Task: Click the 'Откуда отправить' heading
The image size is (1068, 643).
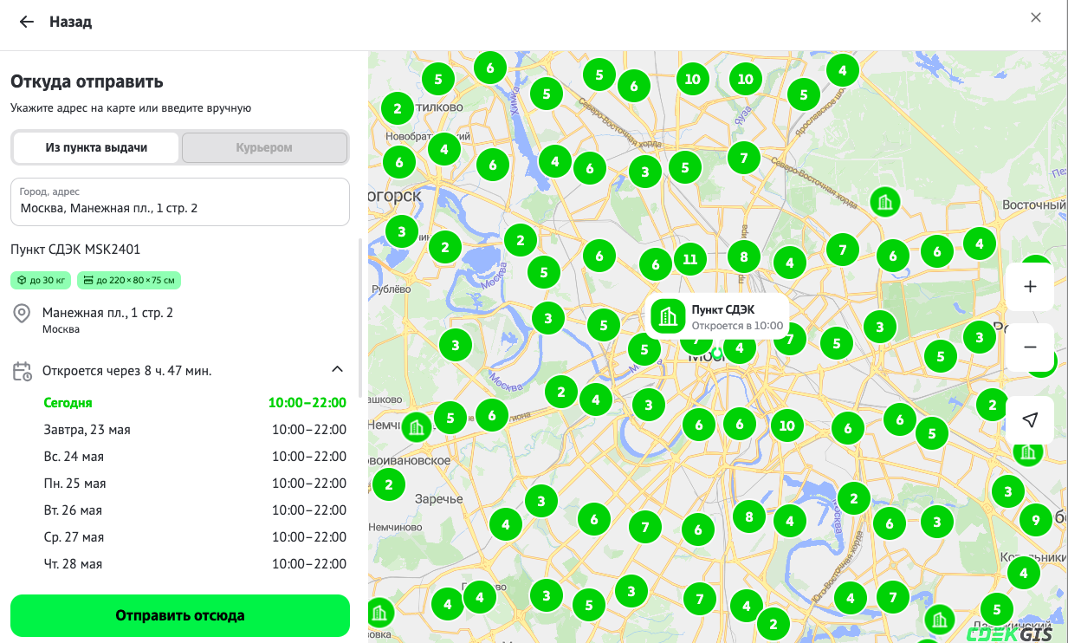Action: [87, 82]
